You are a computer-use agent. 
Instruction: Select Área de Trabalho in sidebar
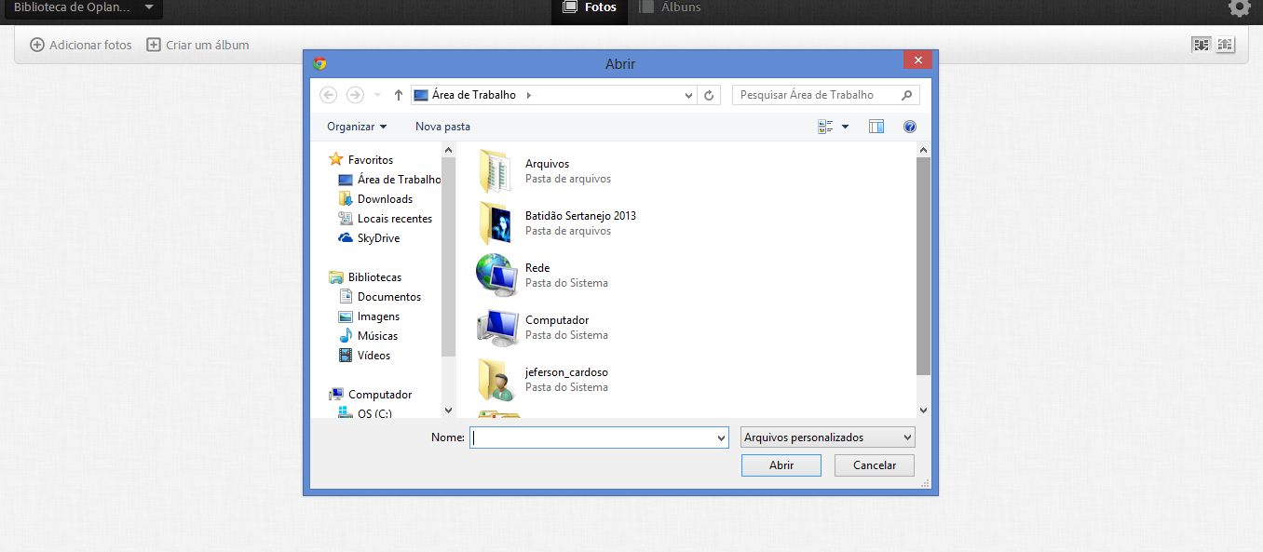(x=389, y=180)
